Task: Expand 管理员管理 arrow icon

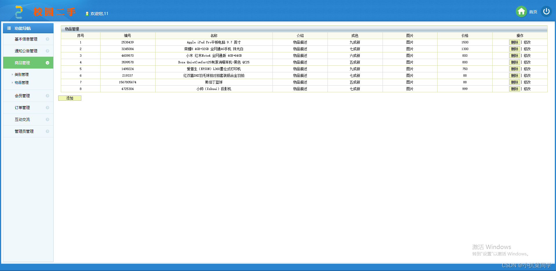Action: click(x=47, y=131)
